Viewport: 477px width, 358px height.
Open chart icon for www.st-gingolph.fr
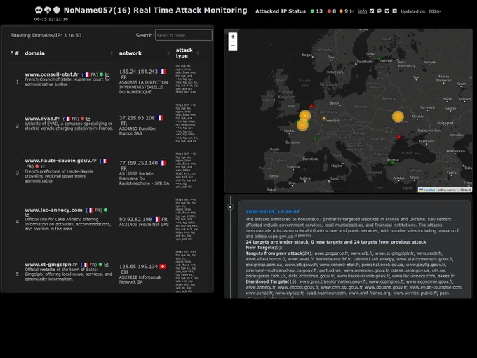[x=106, y=265]
